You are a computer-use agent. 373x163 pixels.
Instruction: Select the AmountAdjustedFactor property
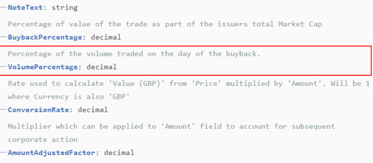[x=52, y=152]
